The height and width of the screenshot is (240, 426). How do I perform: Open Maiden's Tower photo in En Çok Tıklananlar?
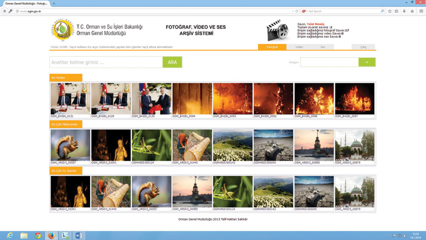coord(314,145)
